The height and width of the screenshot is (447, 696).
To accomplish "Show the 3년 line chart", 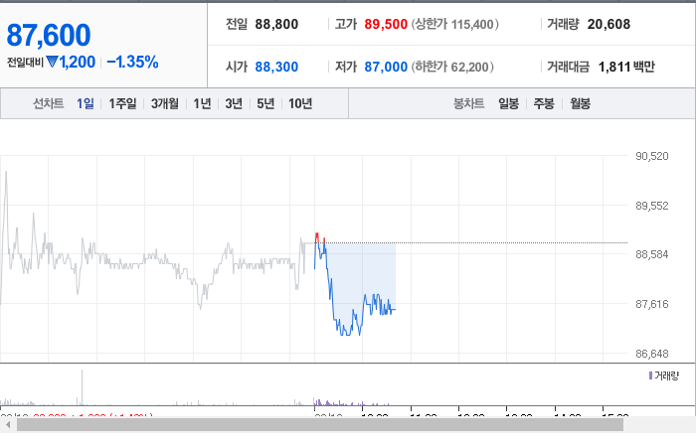I will point(234,103).
